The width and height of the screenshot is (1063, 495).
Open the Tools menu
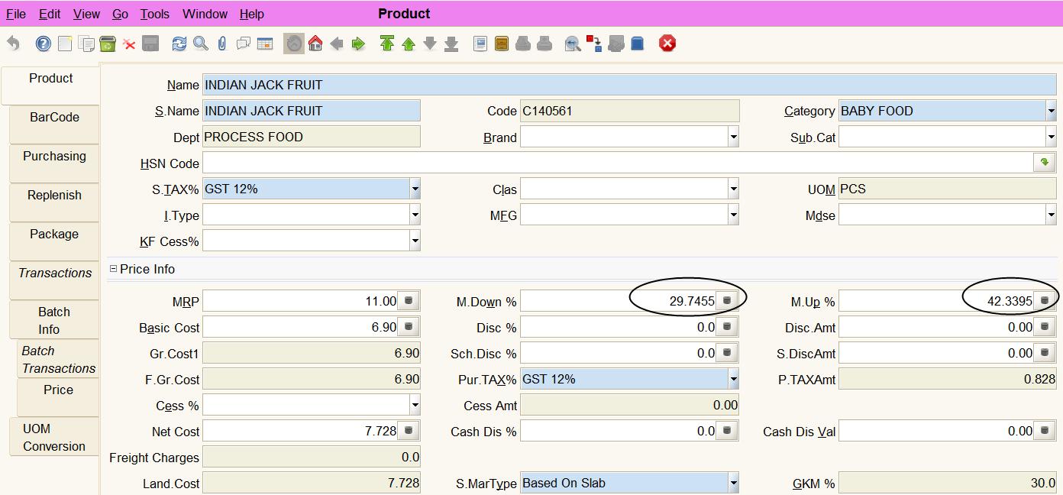pyautogui.click(x=155, y=14)
